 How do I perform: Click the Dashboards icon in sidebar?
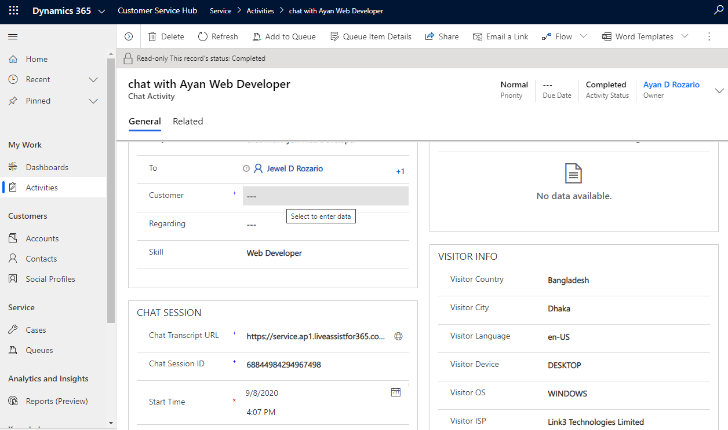13,167
